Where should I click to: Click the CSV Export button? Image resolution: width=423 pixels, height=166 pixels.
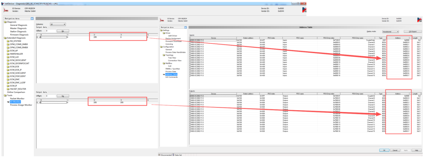[x=413, y=32]
